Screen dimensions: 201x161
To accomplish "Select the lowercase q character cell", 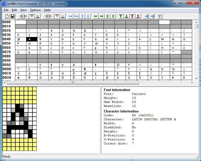I will (x=32, y=52).
